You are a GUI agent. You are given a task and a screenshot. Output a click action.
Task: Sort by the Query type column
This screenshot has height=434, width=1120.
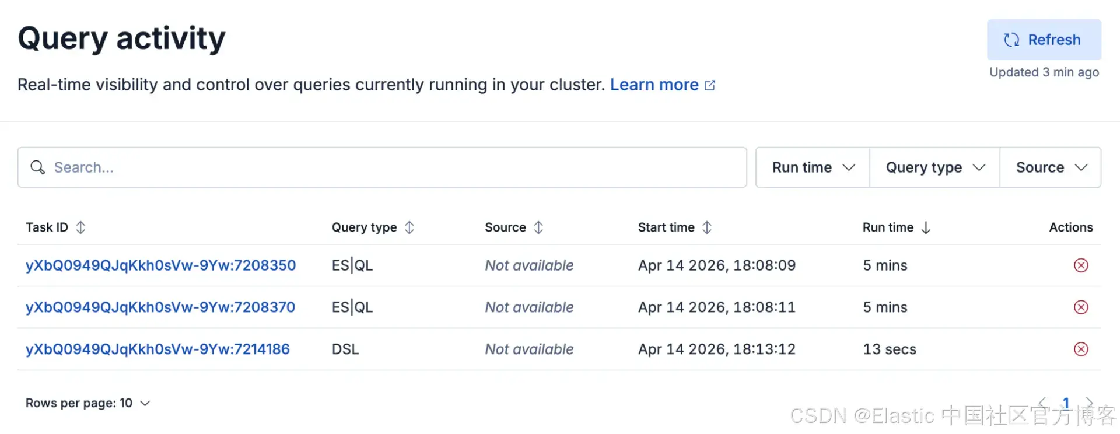pyautogui.click(x=409, y=228)
